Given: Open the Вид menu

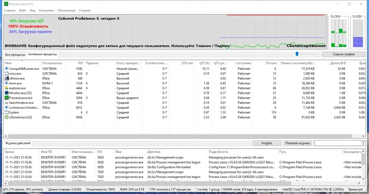Looking at the screenshot, I should click(x=32, y=10).
